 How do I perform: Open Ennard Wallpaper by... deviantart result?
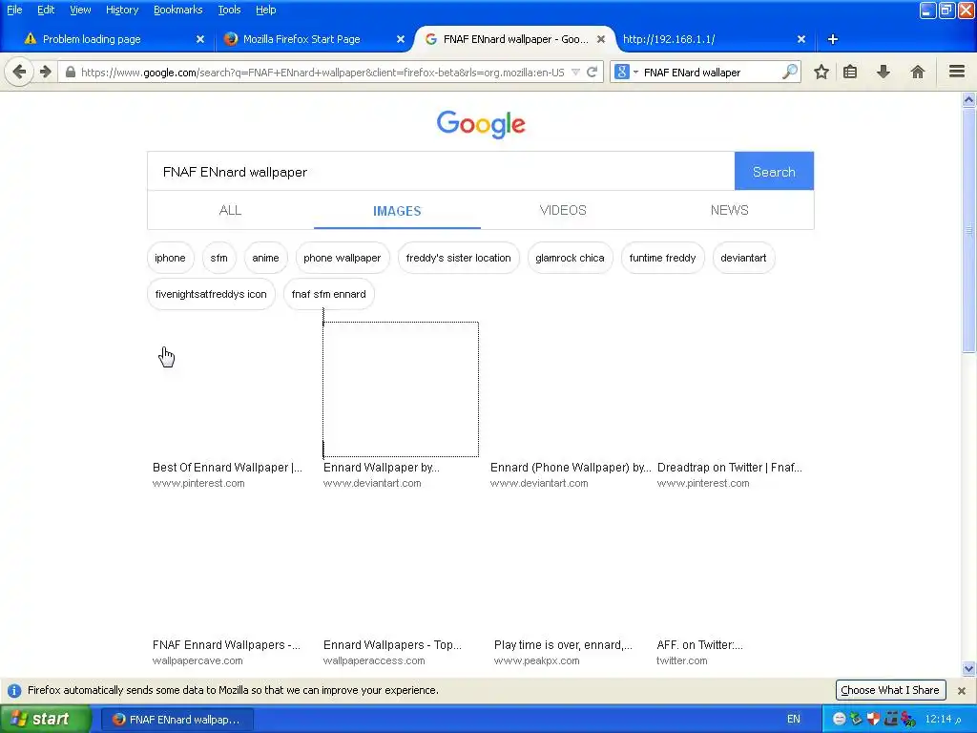click(382, 468)
